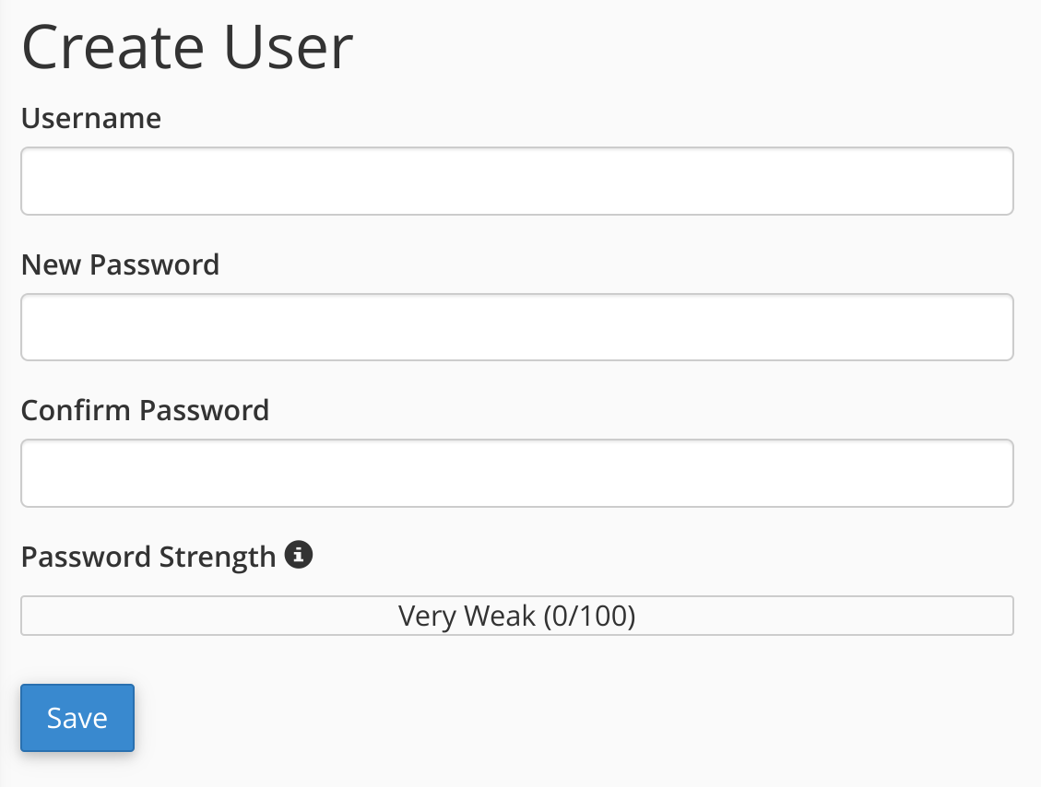Image resolution: width=1041 pixels, height=787 pixels.
Task: Click the "Very Weak (0/100)" strength text
Action: [x=516, y=616]
